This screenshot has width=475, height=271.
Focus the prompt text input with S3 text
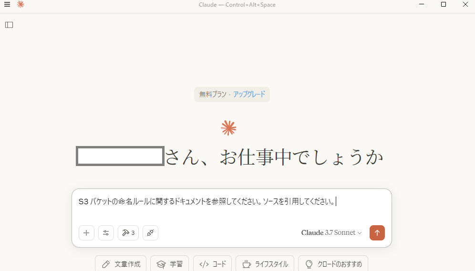pyautogui.click(x=231, y=202)
